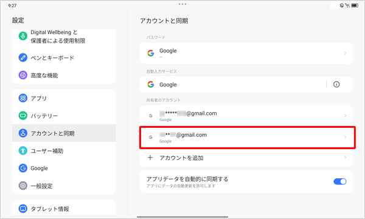Tap the Wi-Fi status bar icon
This screenshot has width=365, height=219.
[347, 5]
